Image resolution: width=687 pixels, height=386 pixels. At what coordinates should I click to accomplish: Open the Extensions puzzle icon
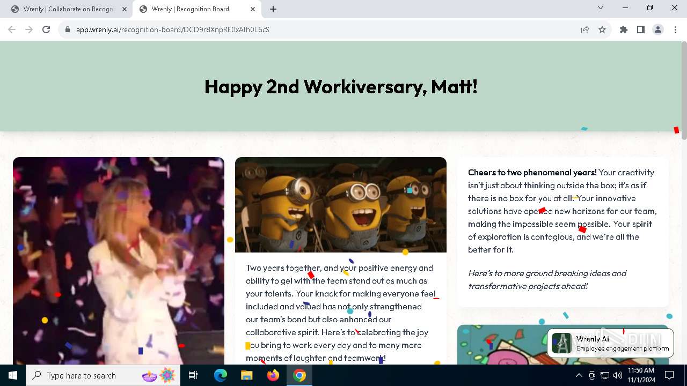[x=624, y=29]
